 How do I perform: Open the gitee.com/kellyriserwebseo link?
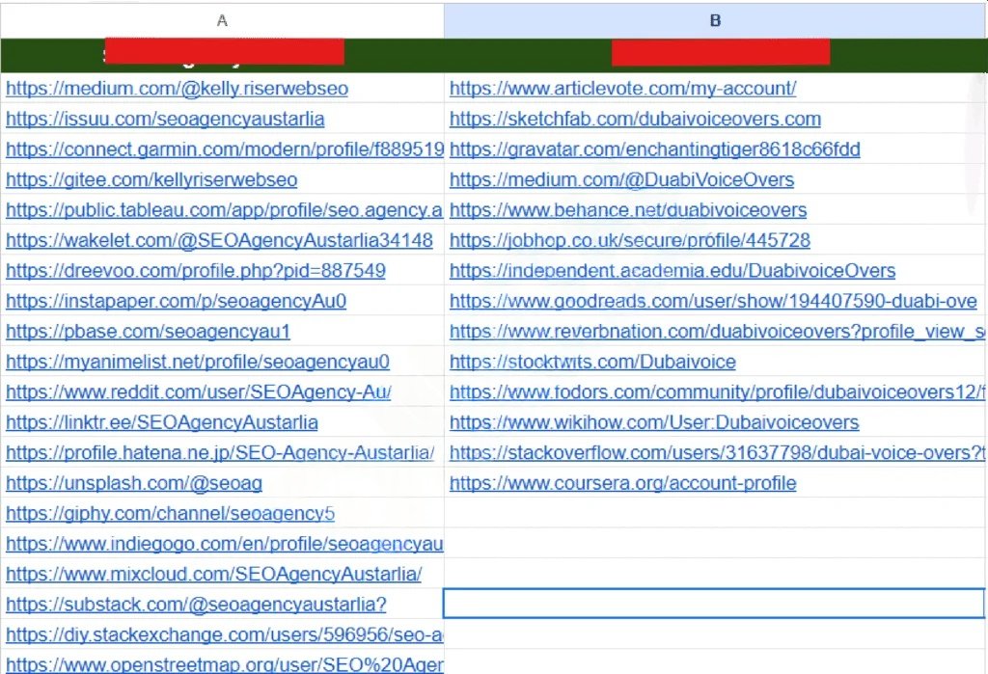[x=151, y=179]
